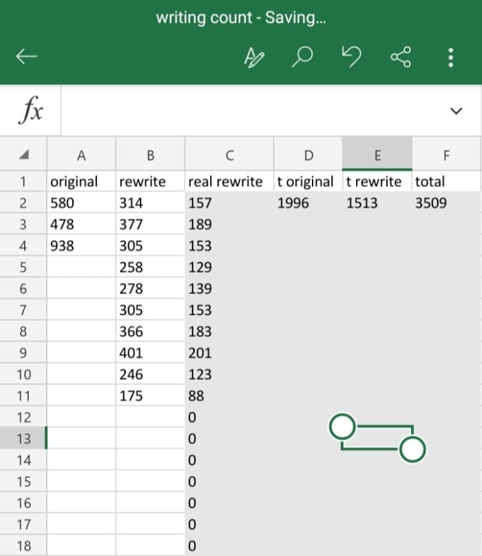Select cell containing 377
The height and width of the screenshot is (556, 482).
(x=150, y=224)
